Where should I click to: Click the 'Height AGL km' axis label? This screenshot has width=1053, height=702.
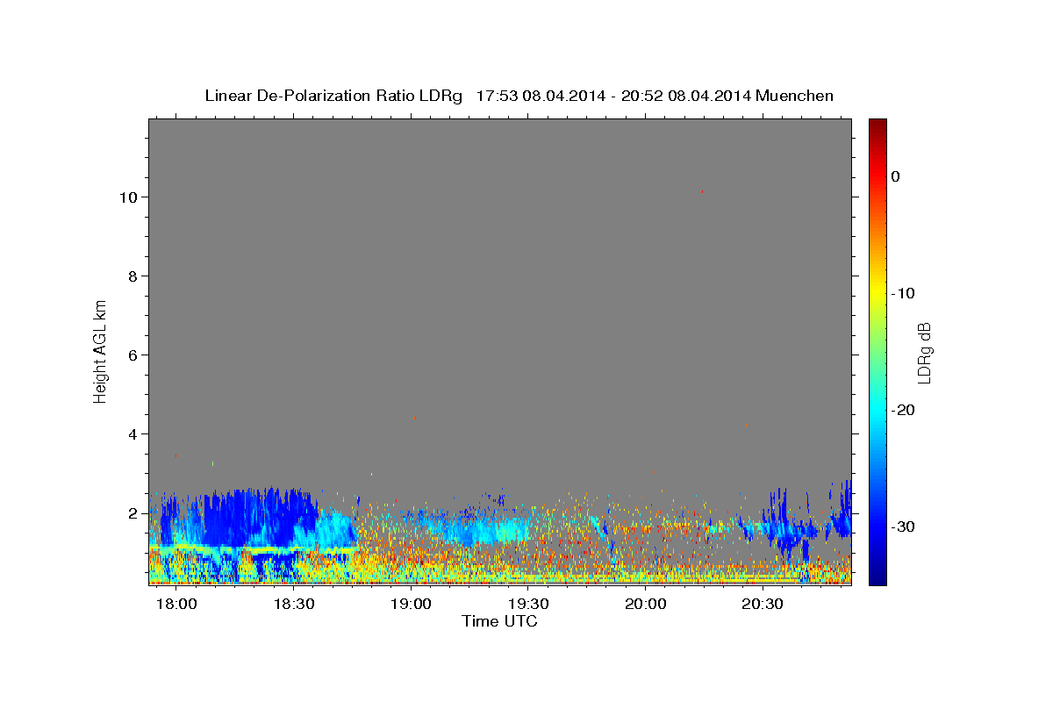100,350
